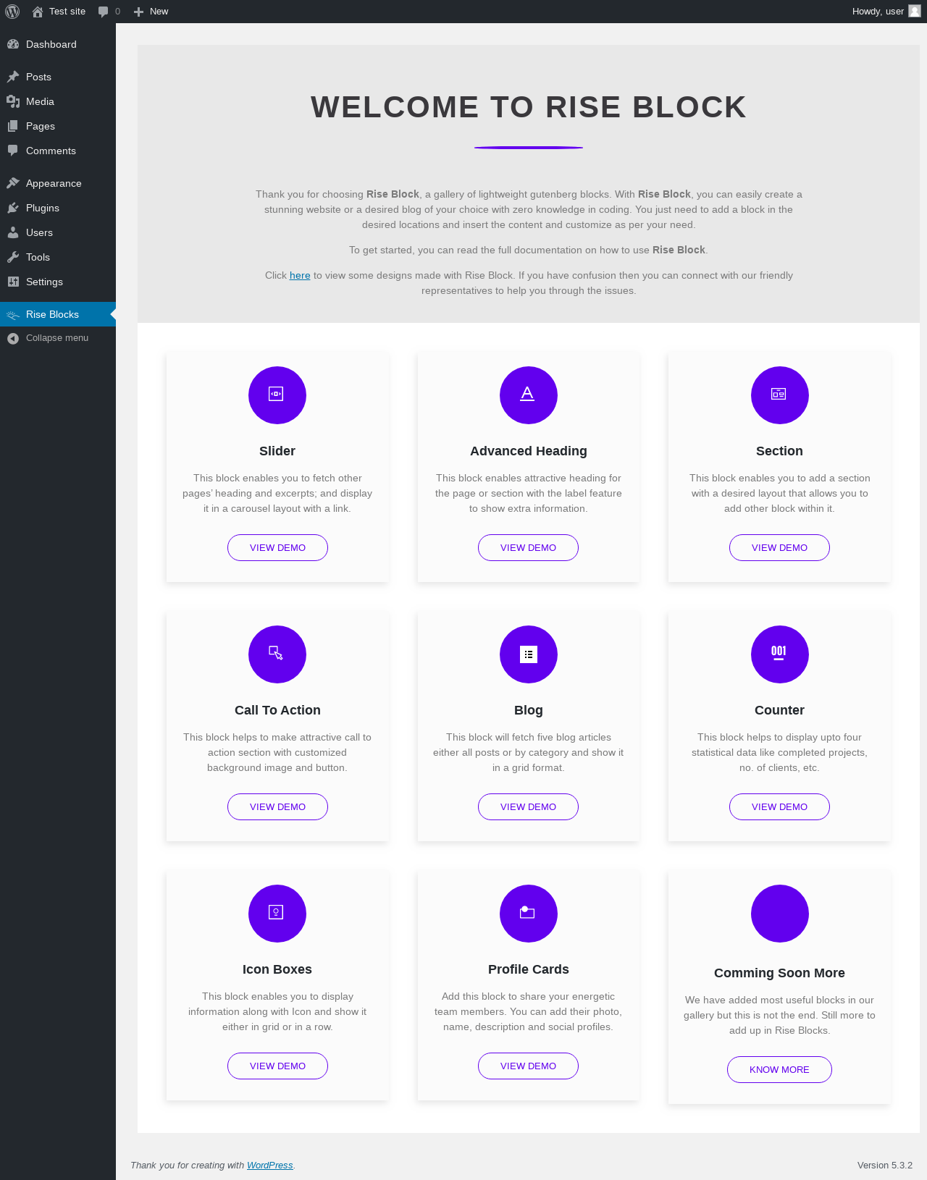The image size is (927, 1180).
Task: Click the WordPress logo icon in the admin bar
Action: tap(12, 12)
